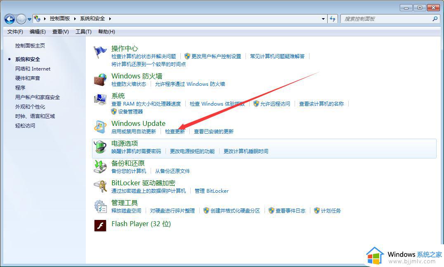The image size is (444, 267).
Task: Click shield icon beside 设备管理器
Action: 114,111
